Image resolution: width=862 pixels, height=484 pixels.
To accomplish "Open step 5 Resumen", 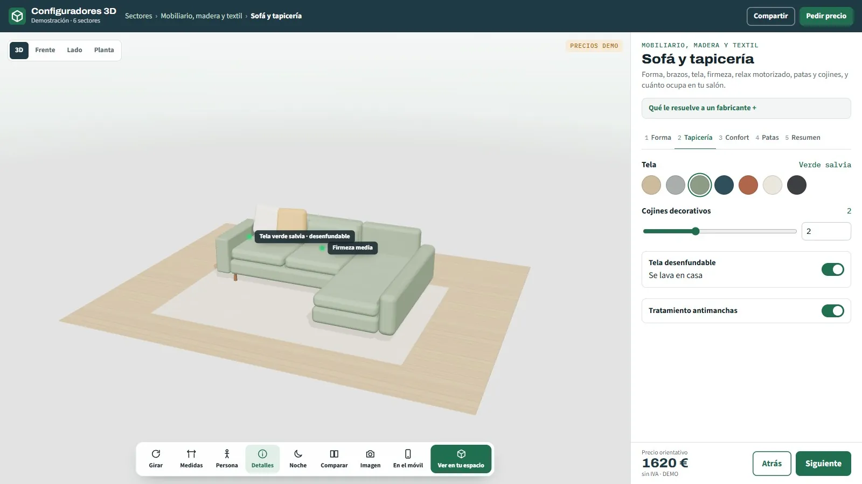I will point(803,138).
